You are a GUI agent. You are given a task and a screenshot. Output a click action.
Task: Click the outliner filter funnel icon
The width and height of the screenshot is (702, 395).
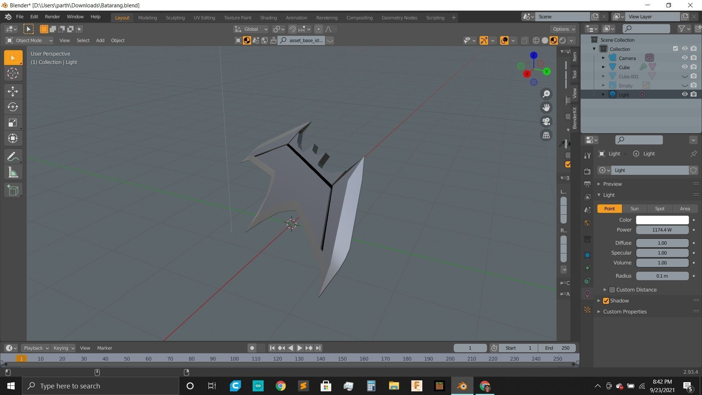click(x=682, y=29)
